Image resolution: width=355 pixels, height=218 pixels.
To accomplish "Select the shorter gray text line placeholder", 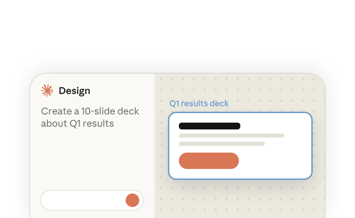I will coord(222,144).
